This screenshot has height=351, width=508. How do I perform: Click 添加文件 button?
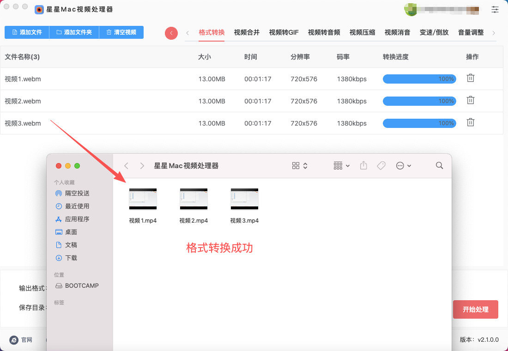pyautogui.click(x=27, y=32)
